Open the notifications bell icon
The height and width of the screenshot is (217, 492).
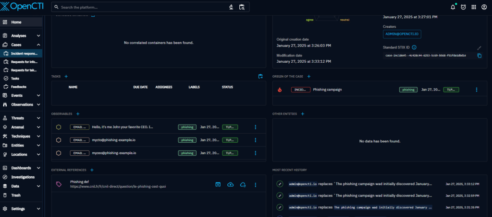[x=453, y=7]
